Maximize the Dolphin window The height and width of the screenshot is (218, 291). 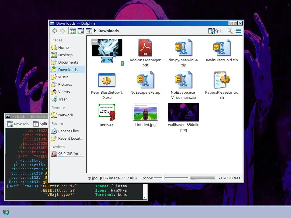235,23
